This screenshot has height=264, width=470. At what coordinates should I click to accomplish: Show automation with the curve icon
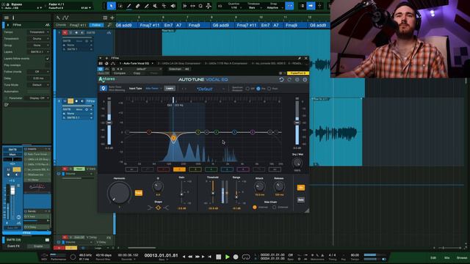click(x=65, y=18)
